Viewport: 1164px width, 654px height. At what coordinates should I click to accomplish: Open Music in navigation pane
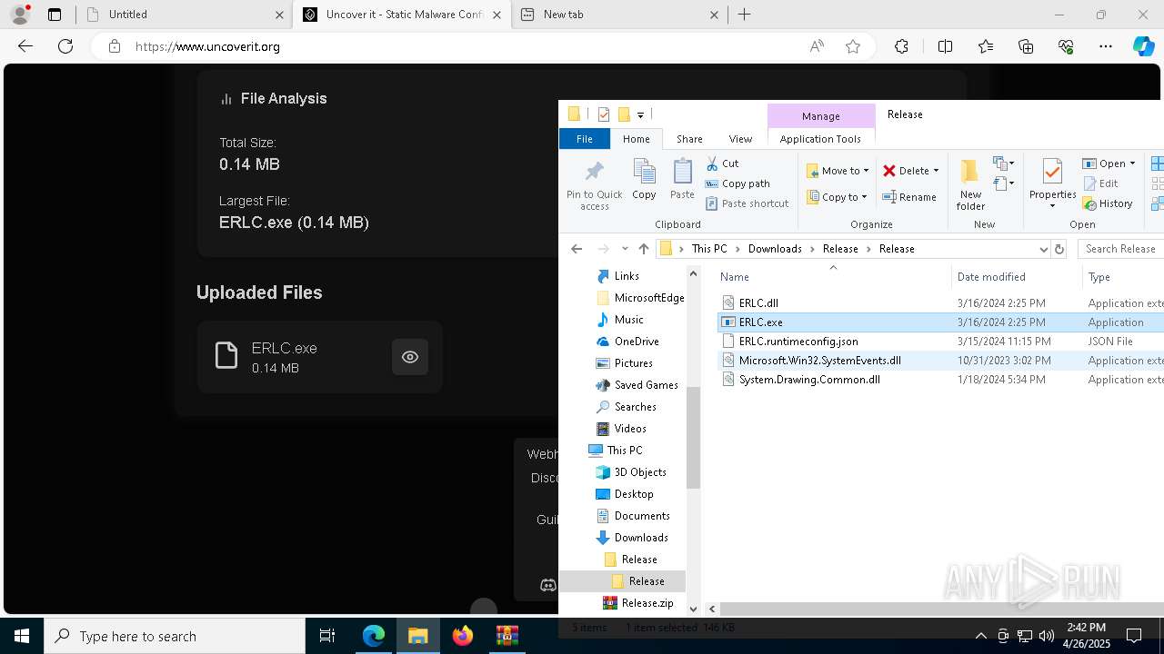[628, 320]
